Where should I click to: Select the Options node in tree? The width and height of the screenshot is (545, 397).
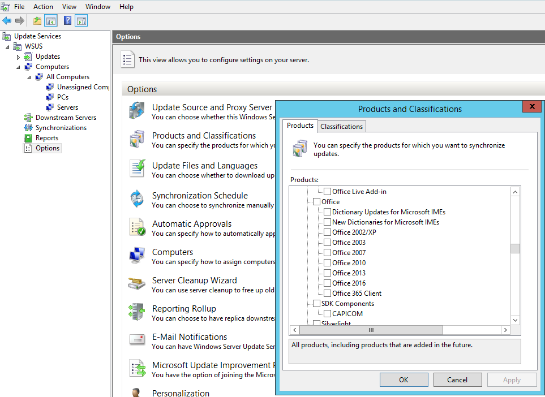pyautogui.click(x=42, y=148)
